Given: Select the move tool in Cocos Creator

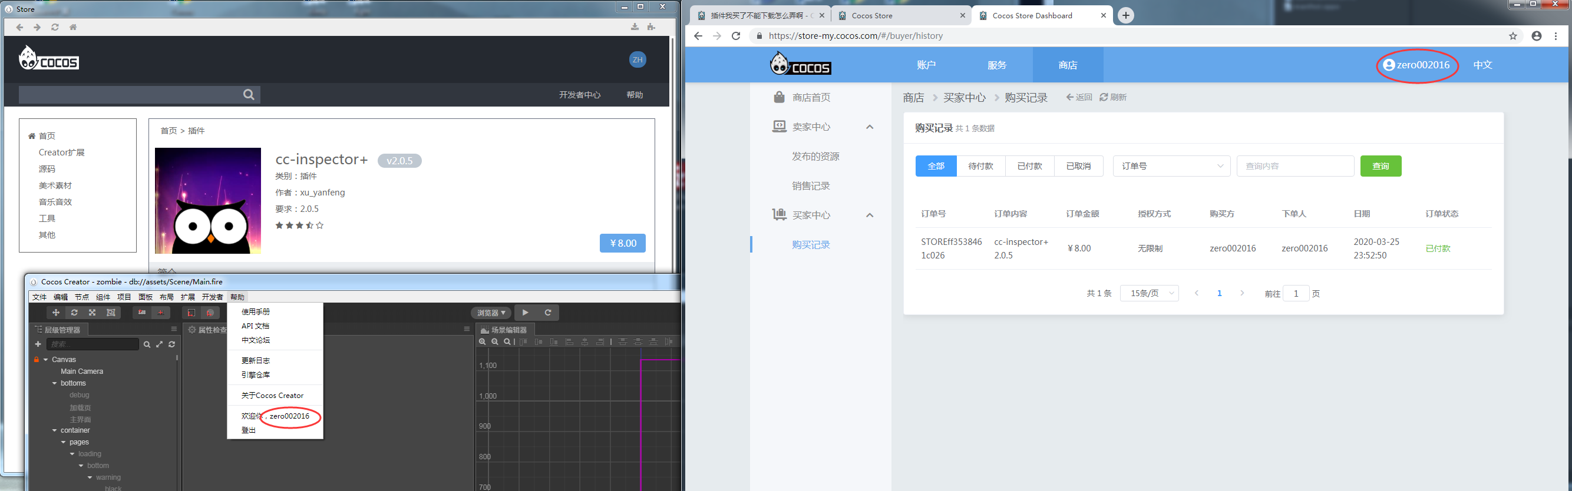Looking at the screenshot, I should (x=55, y=312).
